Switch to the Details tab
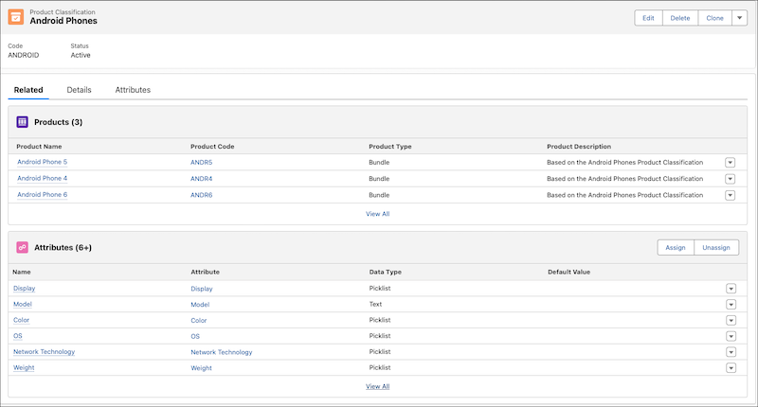This screenshot has height=407, width=758. (79, 90)
